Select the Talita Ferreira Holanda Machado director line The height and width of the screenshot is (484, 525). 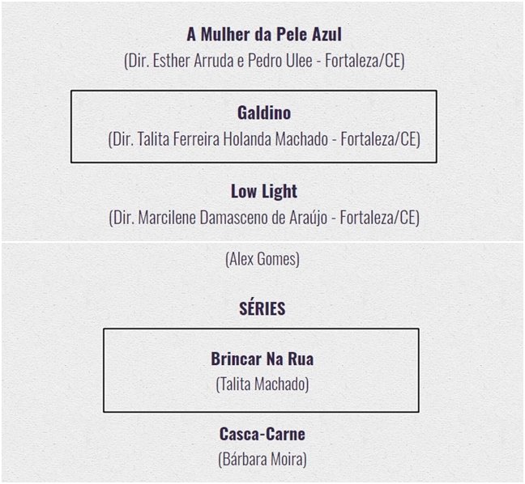click(264, 139)
